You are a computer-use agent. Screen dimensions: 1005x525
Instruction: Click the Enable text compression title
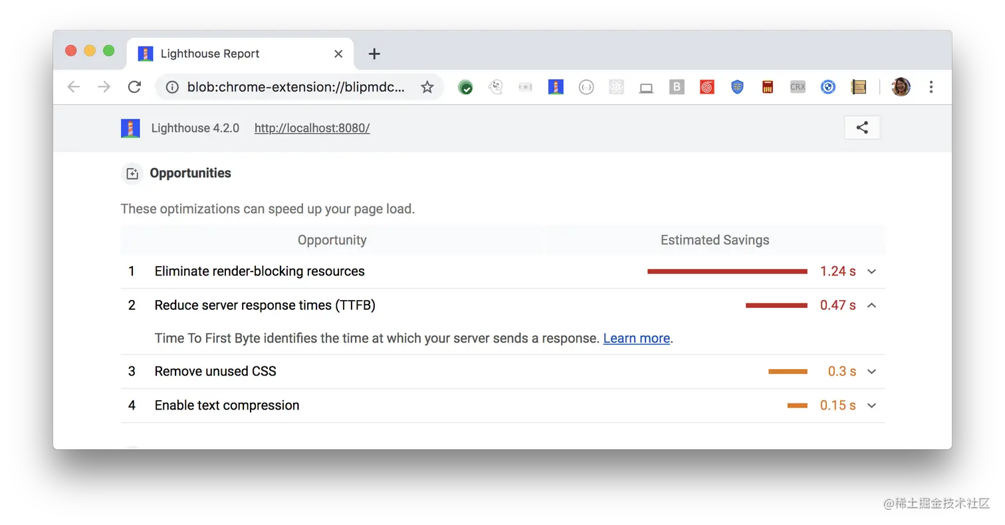[x=227, y=406]
